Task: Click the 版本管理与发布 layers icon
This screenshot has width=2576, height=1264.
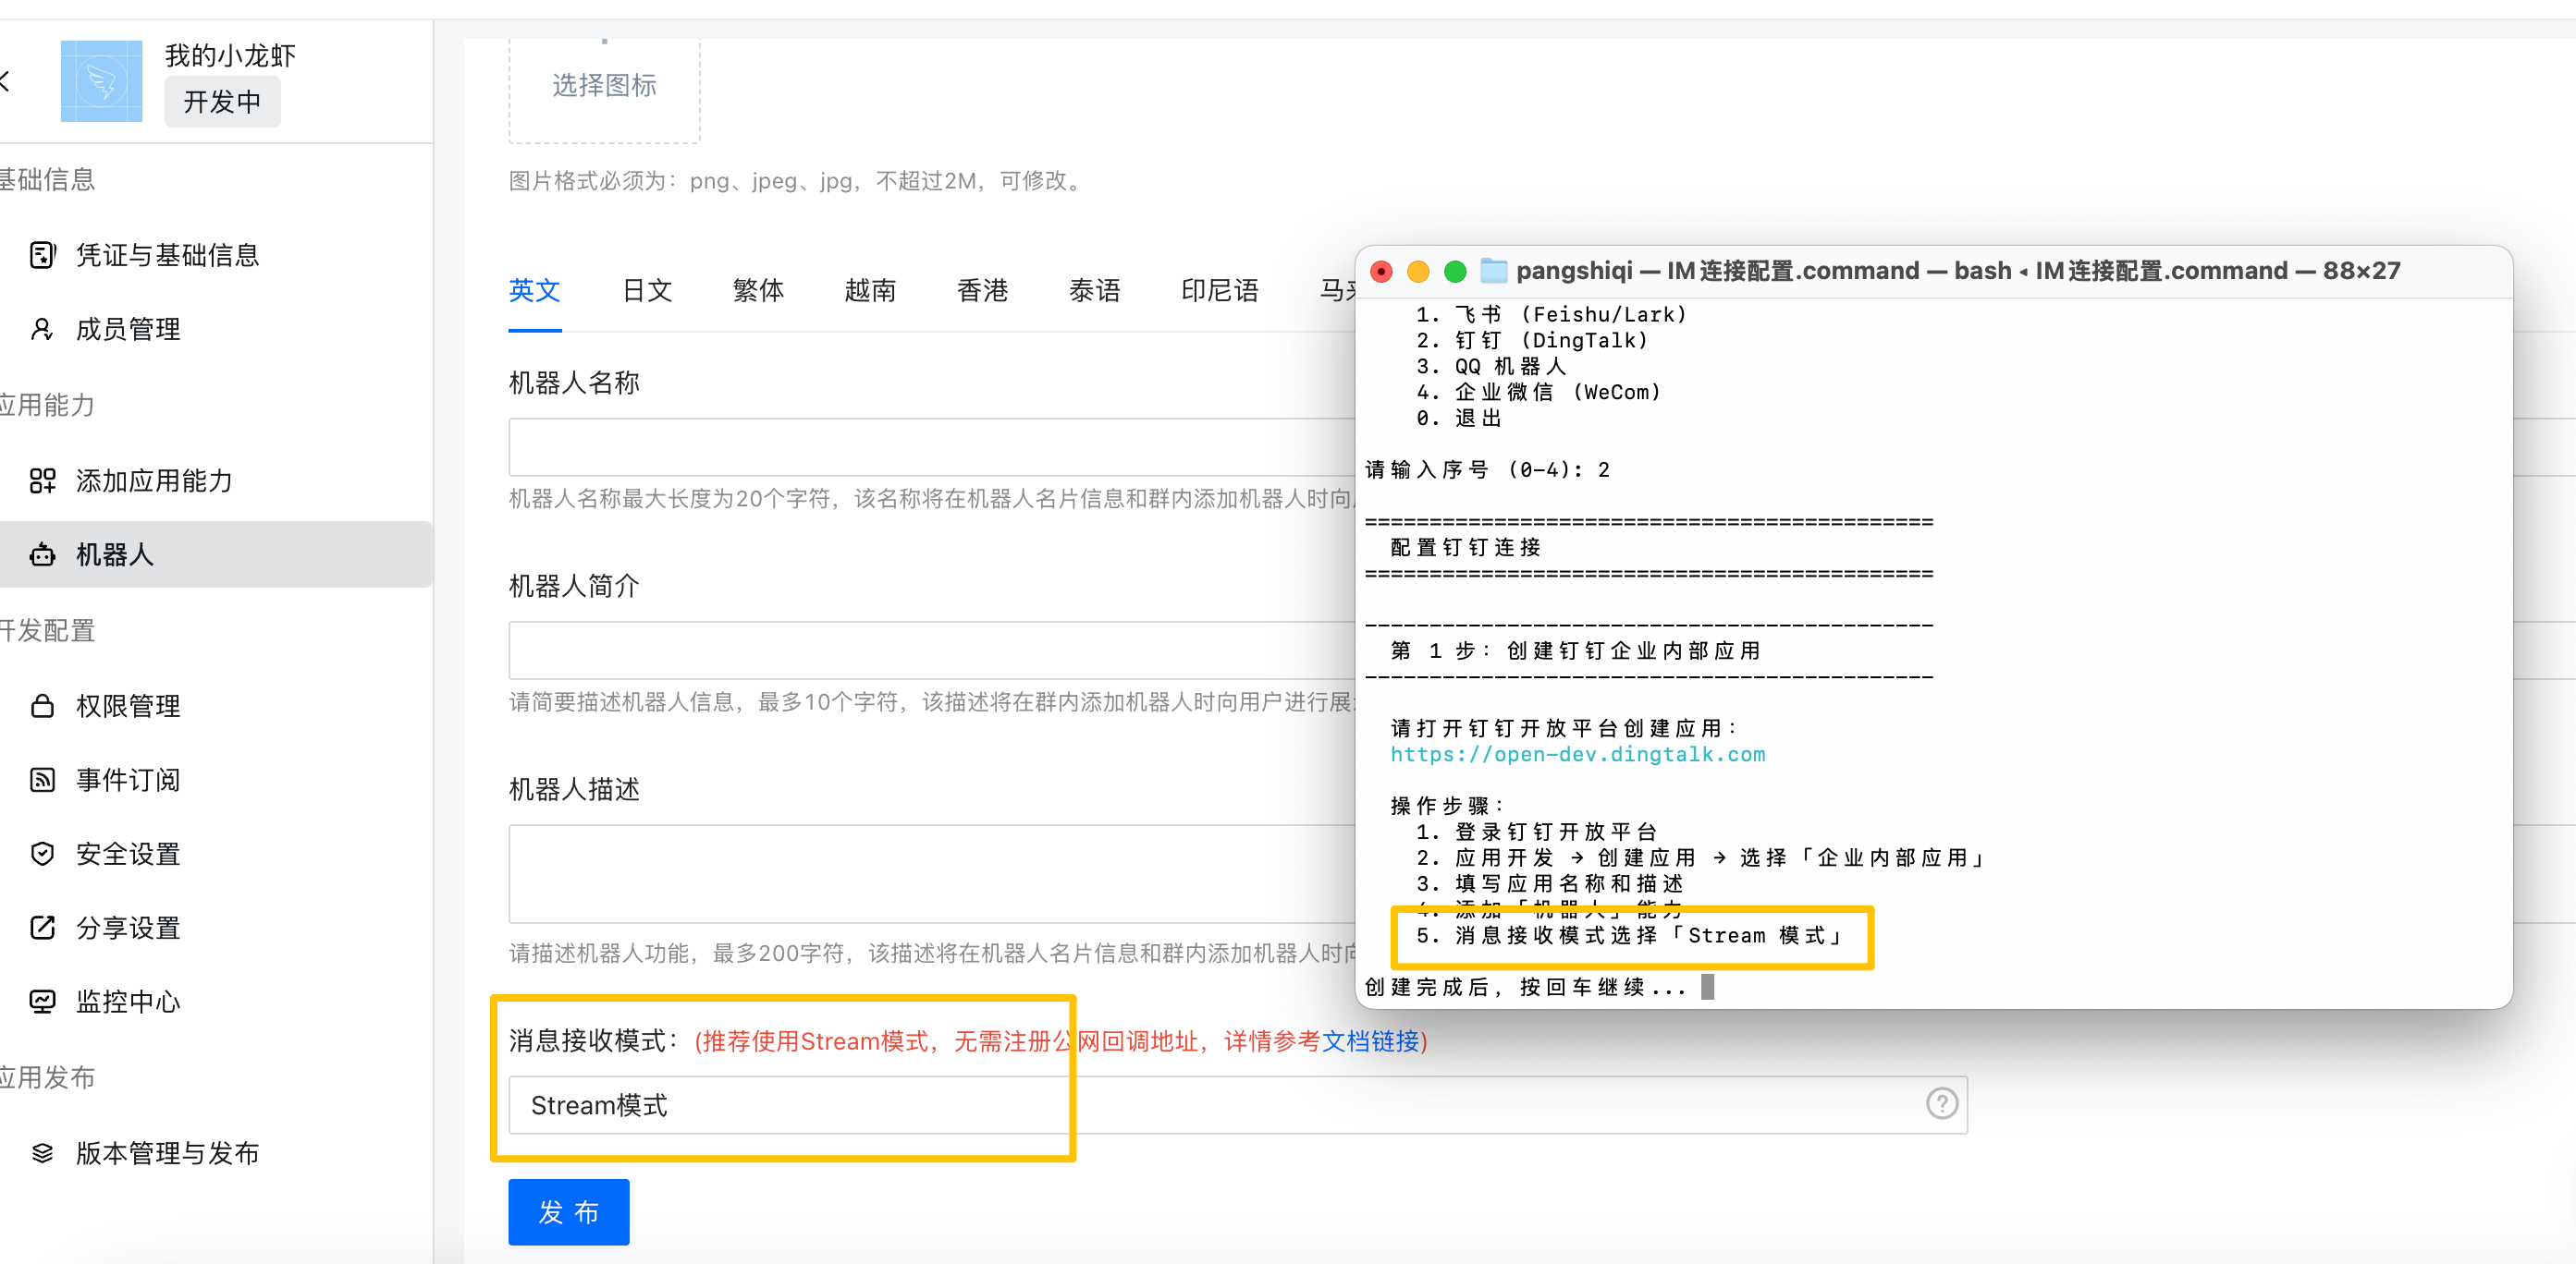Action: (x=42, y=1153)
